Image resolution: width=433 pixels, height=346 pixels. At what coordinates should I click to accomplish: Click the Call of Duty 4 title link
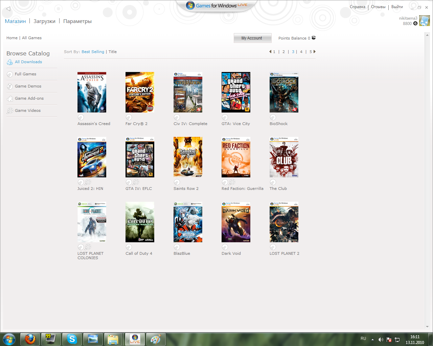tap(139, 253)
